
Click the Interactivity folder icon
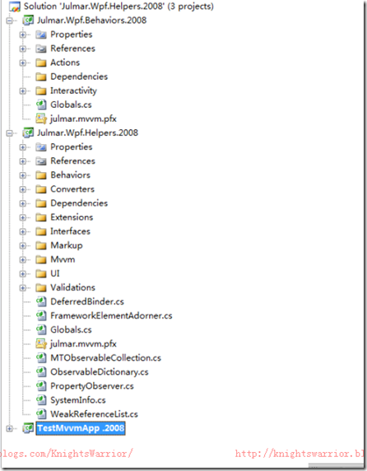[x=41, y=91]
